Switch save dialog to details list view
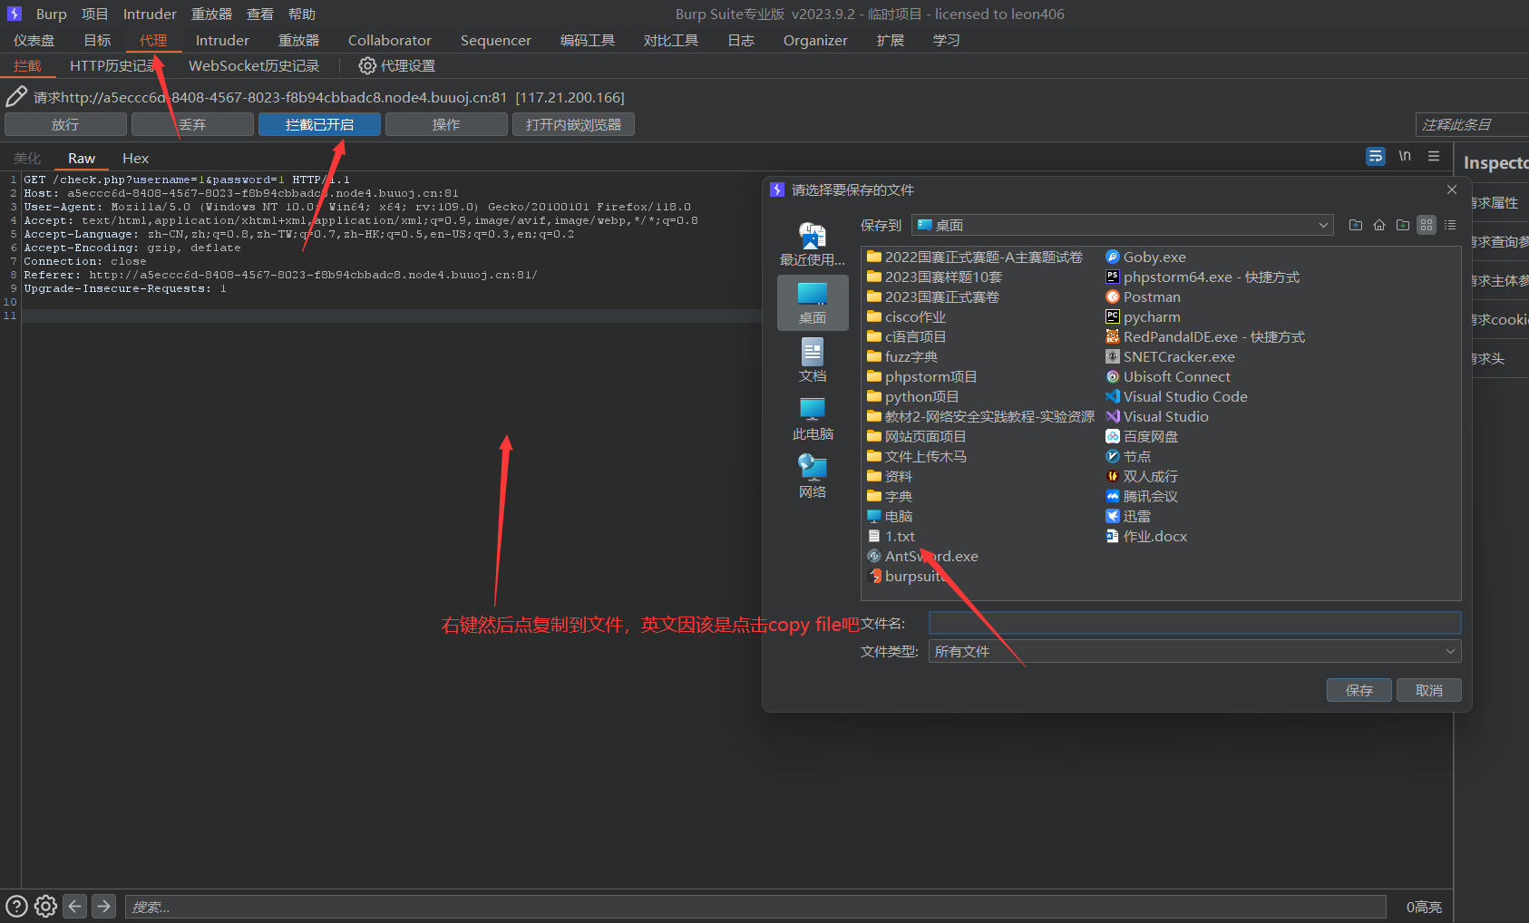This screenshot has width=1529, height=923. [x=1450, y=225]
